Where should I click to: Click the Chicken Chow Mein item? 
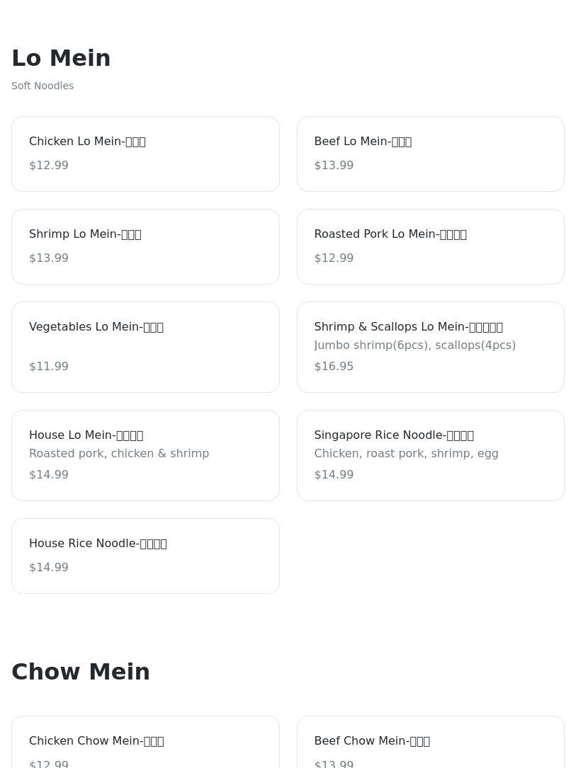click(x=145, y=742)
